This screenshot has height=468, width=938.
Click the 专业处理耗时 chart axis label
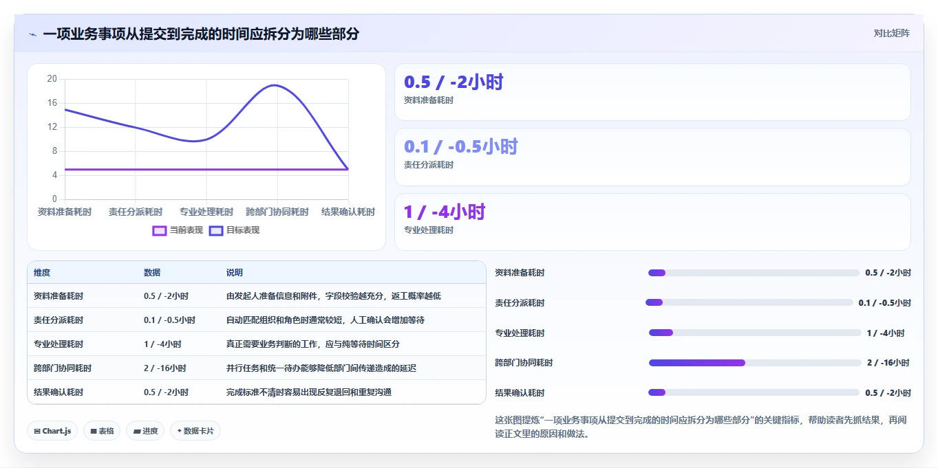206,212
